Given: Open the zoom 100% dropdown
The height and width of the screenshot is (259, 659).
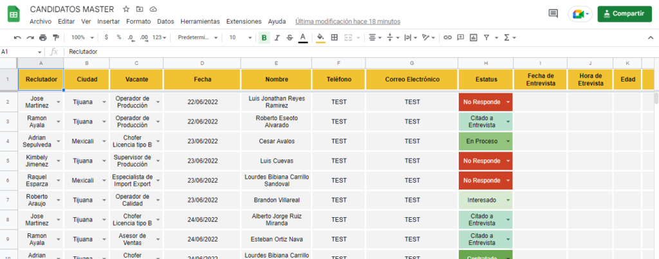Looking at the screenshot, I should pos(82,38).
